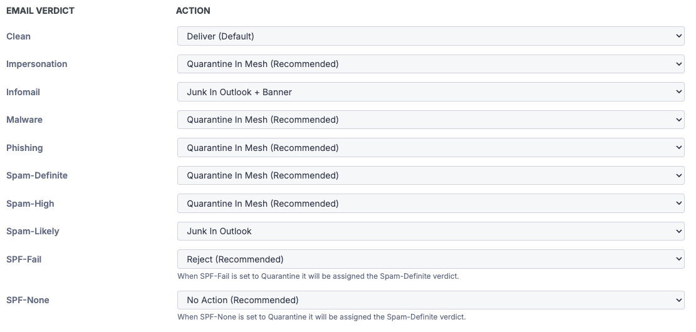
Task: Click the 'Malware' verdict label
Action: [x=24, y=120]
